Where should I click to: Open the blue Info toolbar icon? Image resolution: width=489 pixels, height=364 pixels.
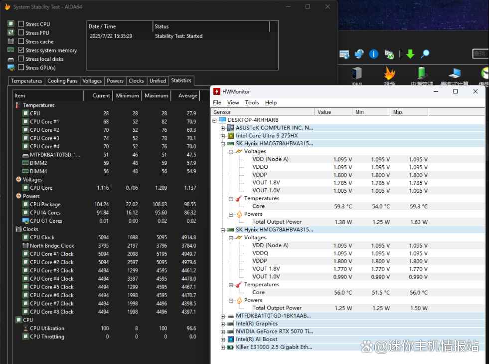click(374, 54)
